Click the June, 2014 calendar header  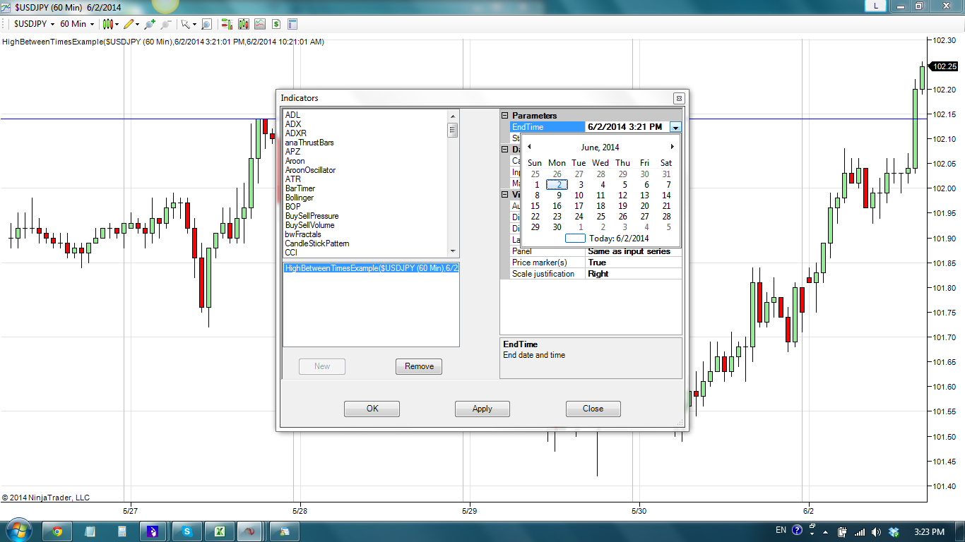point(600,147)
